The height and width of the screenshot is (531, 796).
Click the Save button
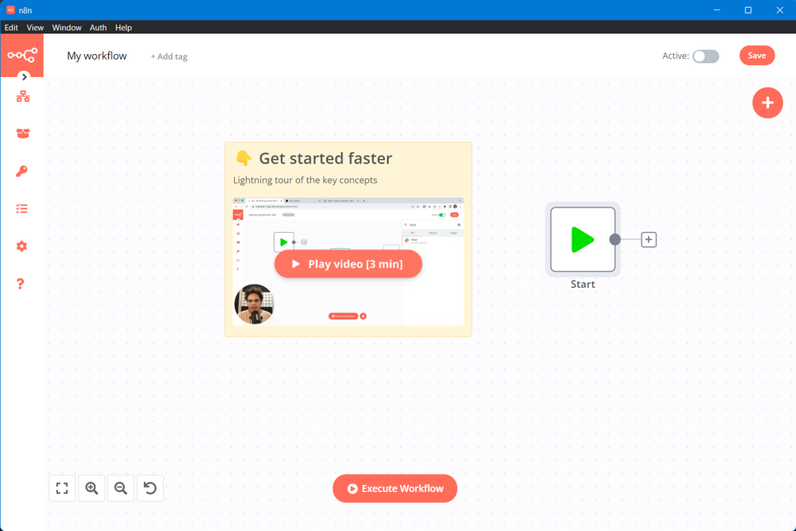pos(756,56)
